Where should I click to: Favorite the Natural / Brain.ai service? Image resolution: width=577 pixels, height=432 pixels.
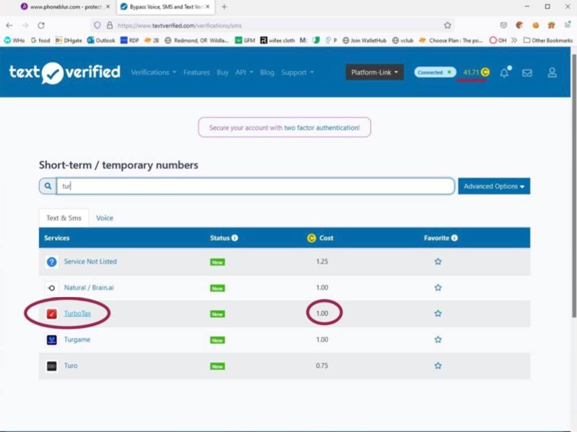(438, 287)
